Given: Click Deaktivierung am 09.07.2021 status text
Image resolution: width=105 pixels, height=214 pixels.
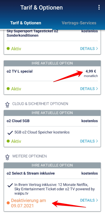Looking at the screenshot, I should tap(29, 203).
